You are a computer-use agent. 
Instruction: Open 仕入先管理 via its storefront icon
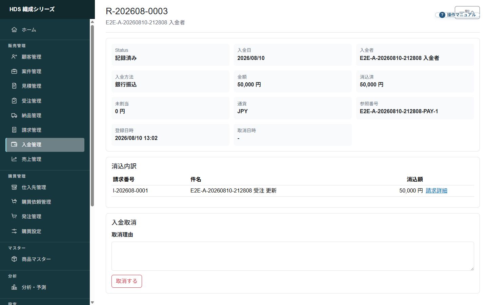pyautogui.click(x=14, y=187)
